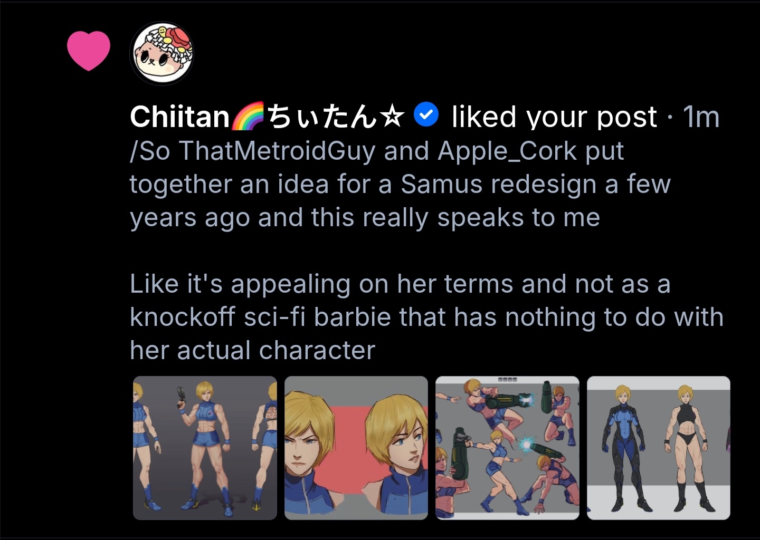
Task: Open the second thumbnail with face close-ups
Action: (356, 448)
